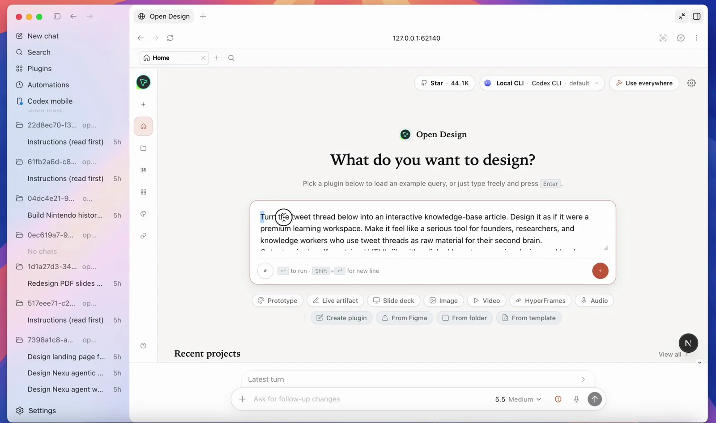This screenshot has height=423, width=716.
Task: Open the three-dot browser menu
Action: coord(696,38)
